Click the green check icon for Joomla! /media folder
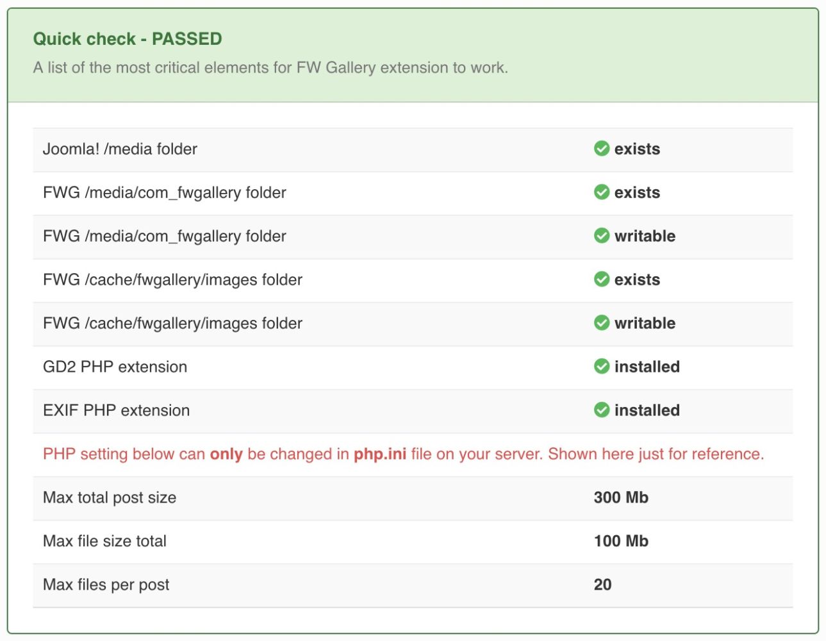Viewport: 826px width, 641px height. coord(601,149)
